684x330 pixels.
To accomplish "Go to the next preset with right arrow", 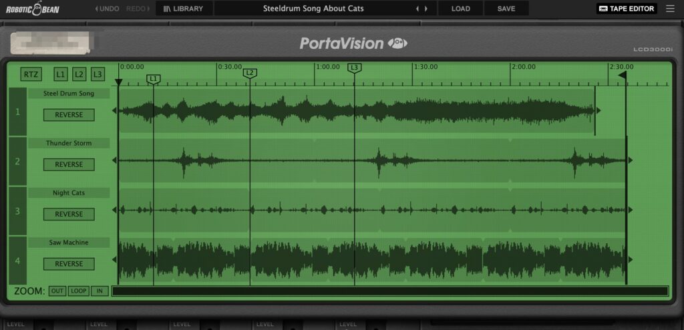I will point(426,9).
